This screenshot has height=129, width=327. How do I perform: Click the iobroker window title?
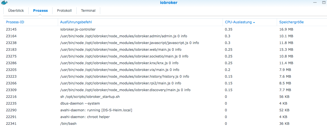tap(169, 3)
